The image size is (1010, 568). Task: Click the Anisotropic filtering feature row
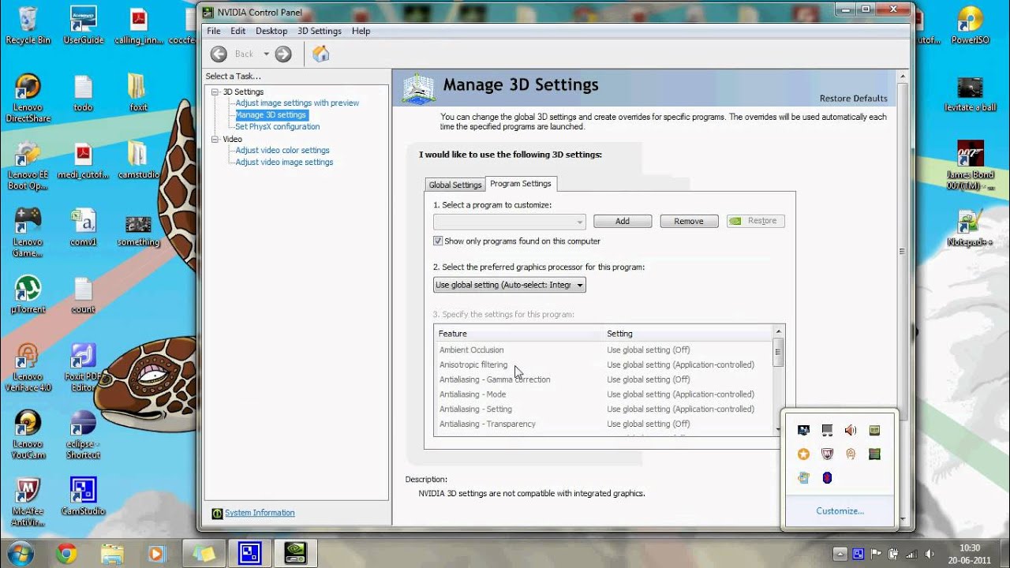pos(603,364)
